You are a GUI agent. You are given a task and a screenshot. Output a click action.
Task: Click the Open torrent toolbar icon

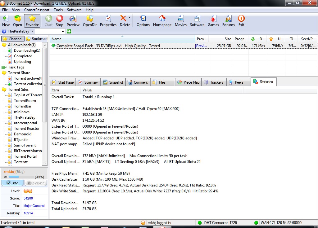[x=17, y=21]
